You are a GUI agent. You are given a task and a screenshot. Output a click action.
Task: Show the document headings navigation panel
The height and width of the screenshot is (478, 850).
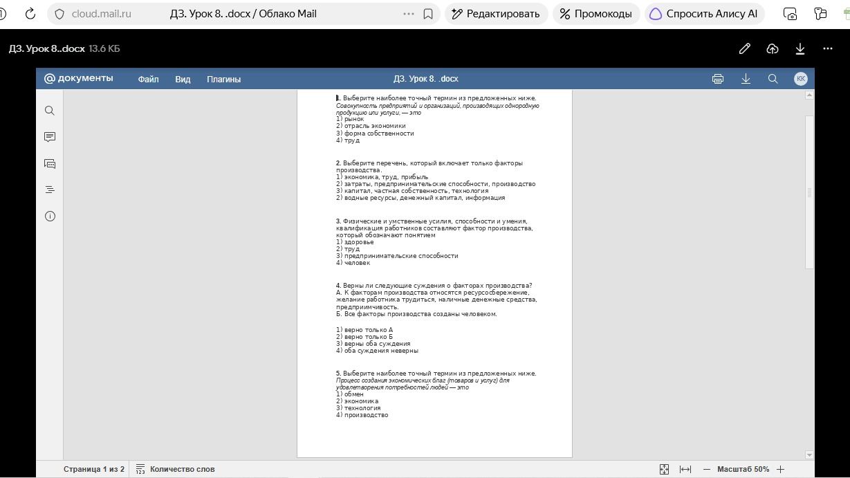coord(50,190)
